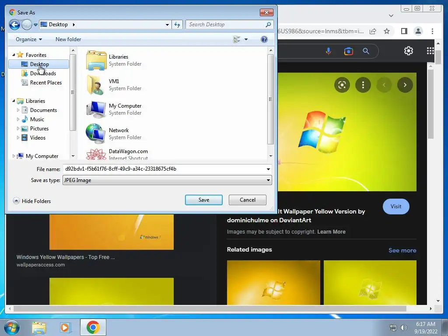Click the Cancel button
This screenshot has width=448, height=336.
tap(248, 200)
